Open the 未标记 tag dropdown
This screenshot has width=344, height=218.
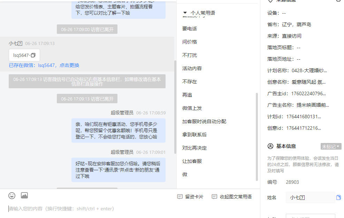[331, 146]
